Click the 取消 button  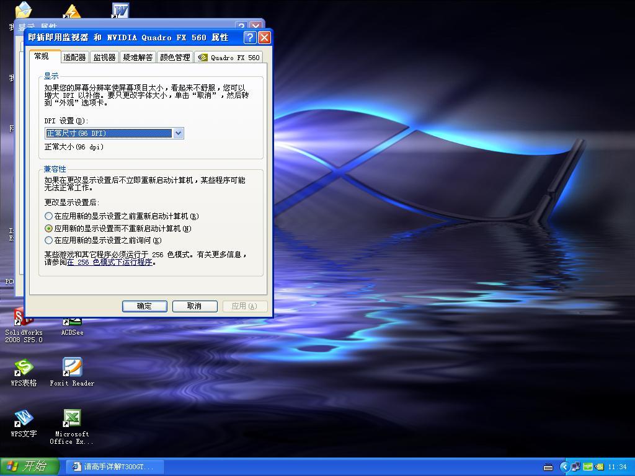[195, 306]
